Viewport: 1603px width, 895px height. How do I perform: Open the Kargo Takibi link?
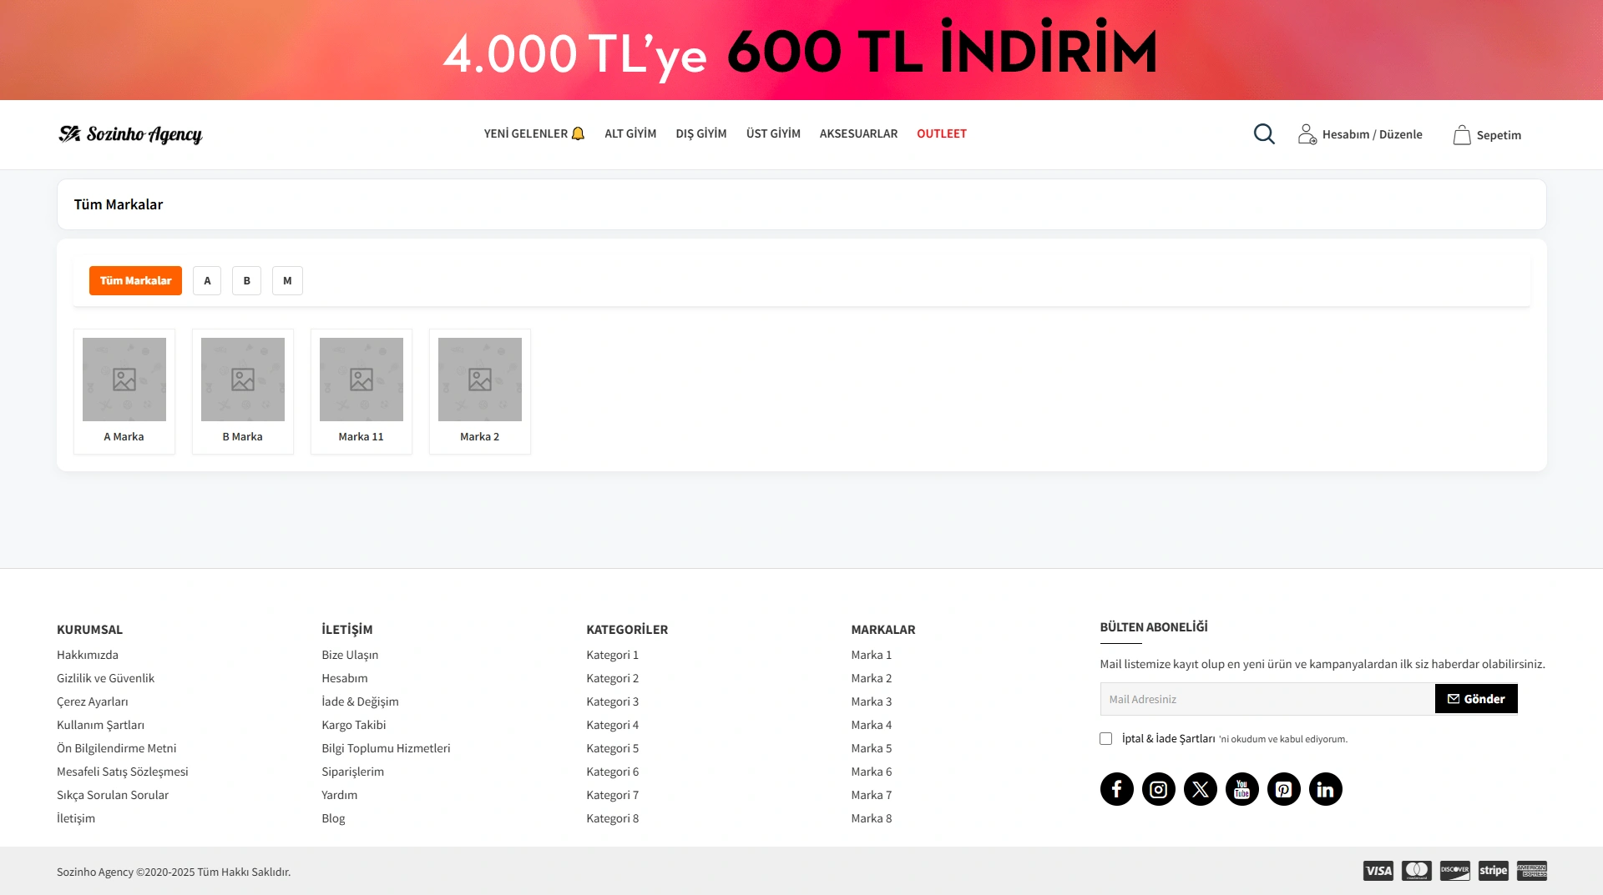click(x=354, y=725)
